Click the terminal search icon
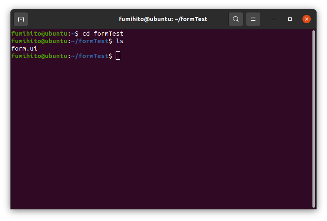327x221 pixels. [235, 19]
